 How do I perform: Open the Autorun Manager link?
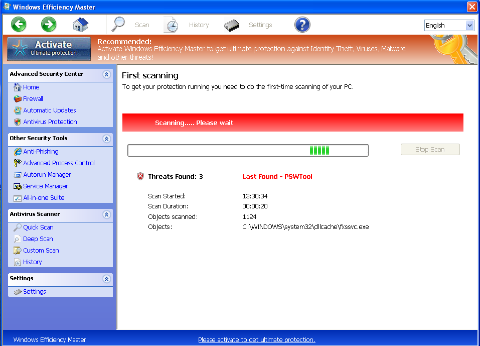pos(47,175)
